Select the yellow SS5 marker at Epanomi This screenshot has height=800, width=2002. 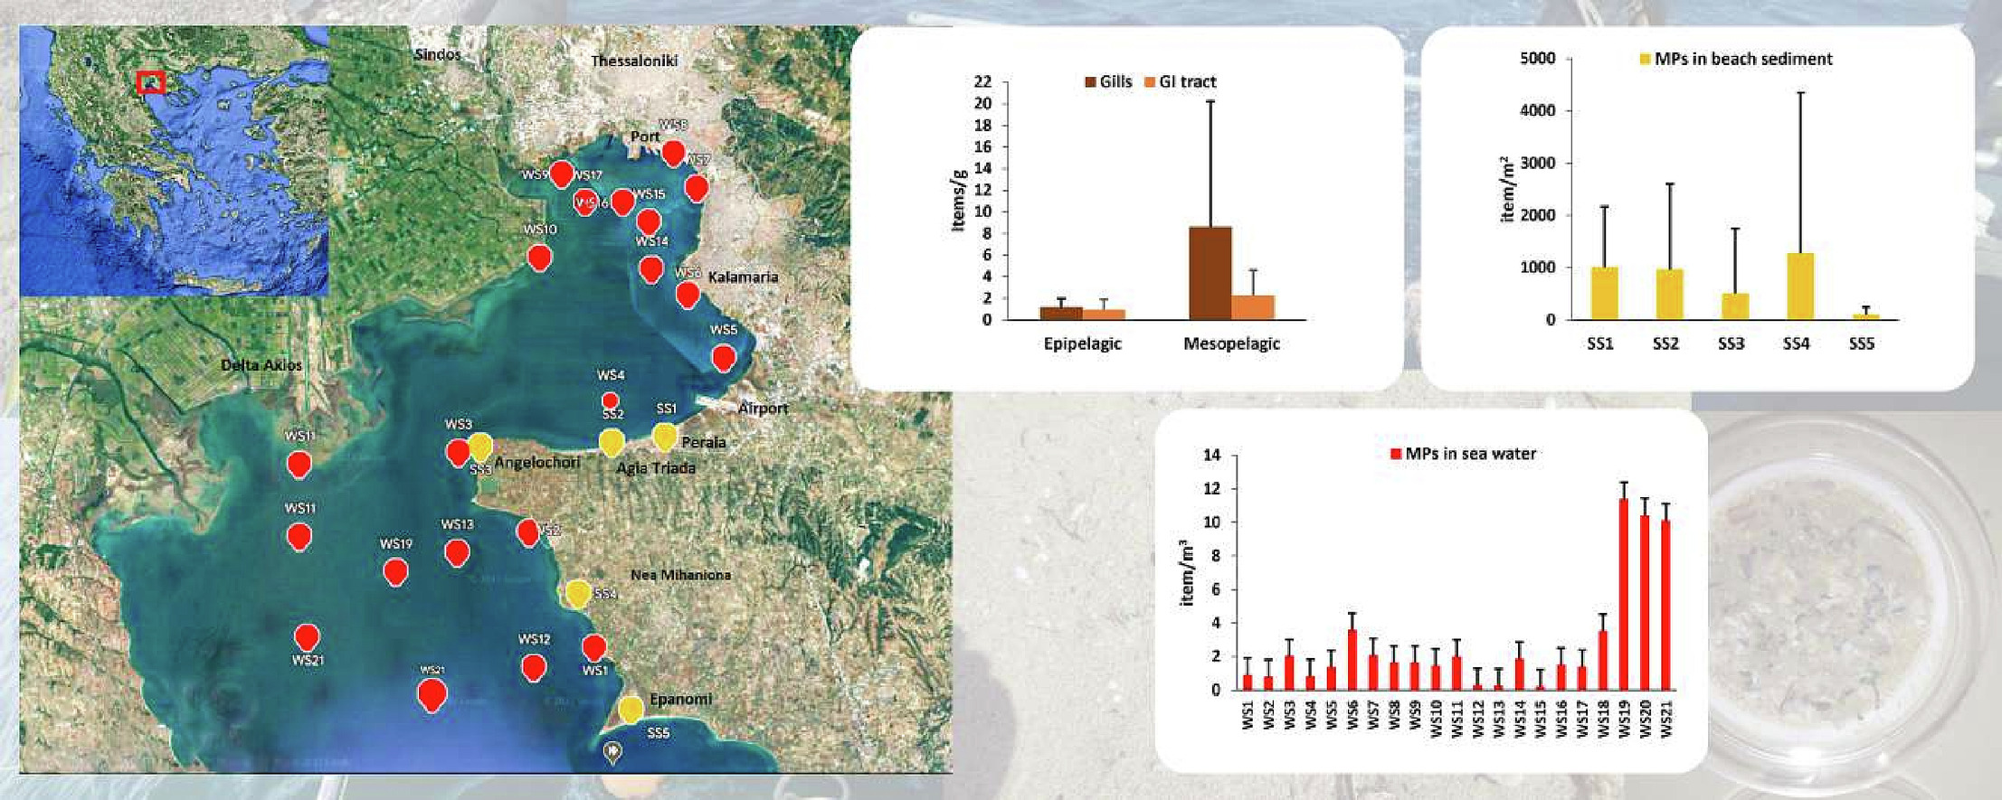pyautogui.click(x=631, y=710)
